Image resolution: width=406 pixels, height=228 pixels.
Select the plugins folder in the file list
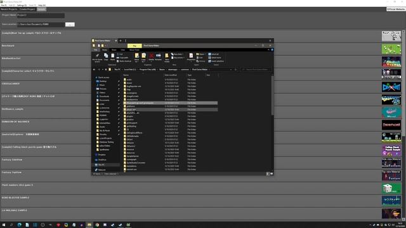point(129,117)
